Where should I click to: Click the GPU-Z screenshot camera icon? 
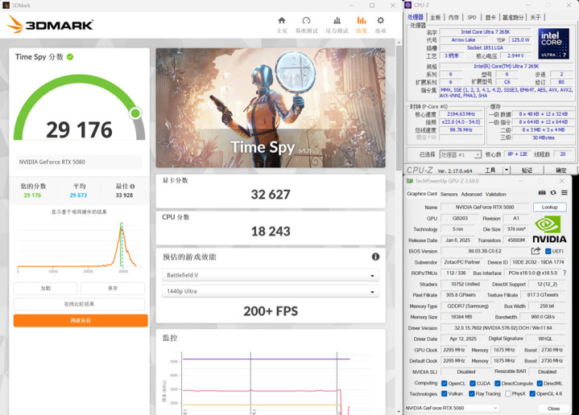pos(541,193)
